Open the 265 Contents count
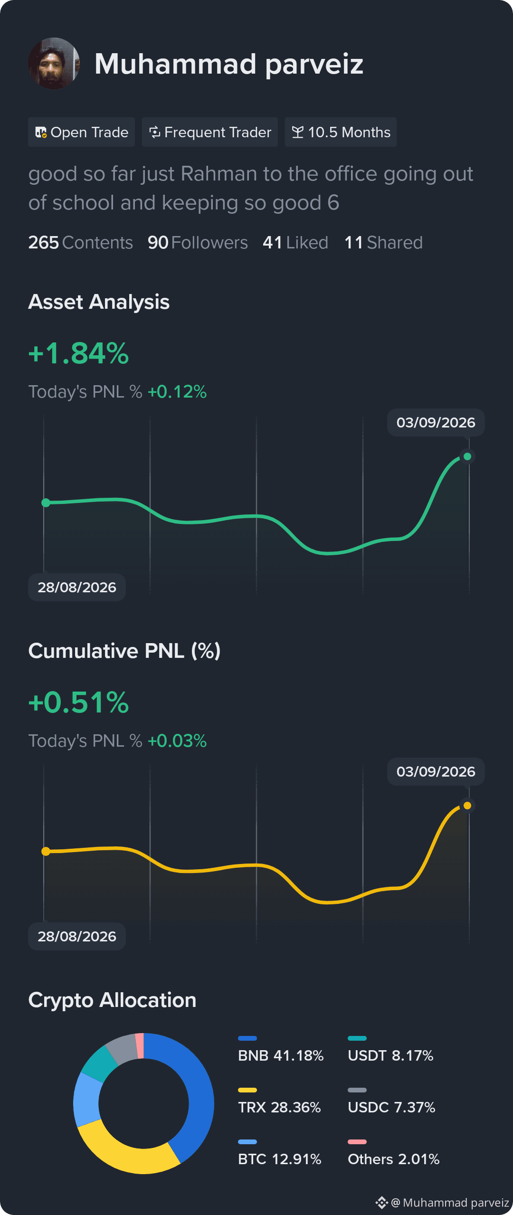The height and width of the screenshot is (1215, 513). pos(81,243)
